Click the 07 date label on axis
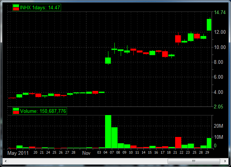Screen dimensions: 231x167 pyautogui.click(x=112, y=153)
